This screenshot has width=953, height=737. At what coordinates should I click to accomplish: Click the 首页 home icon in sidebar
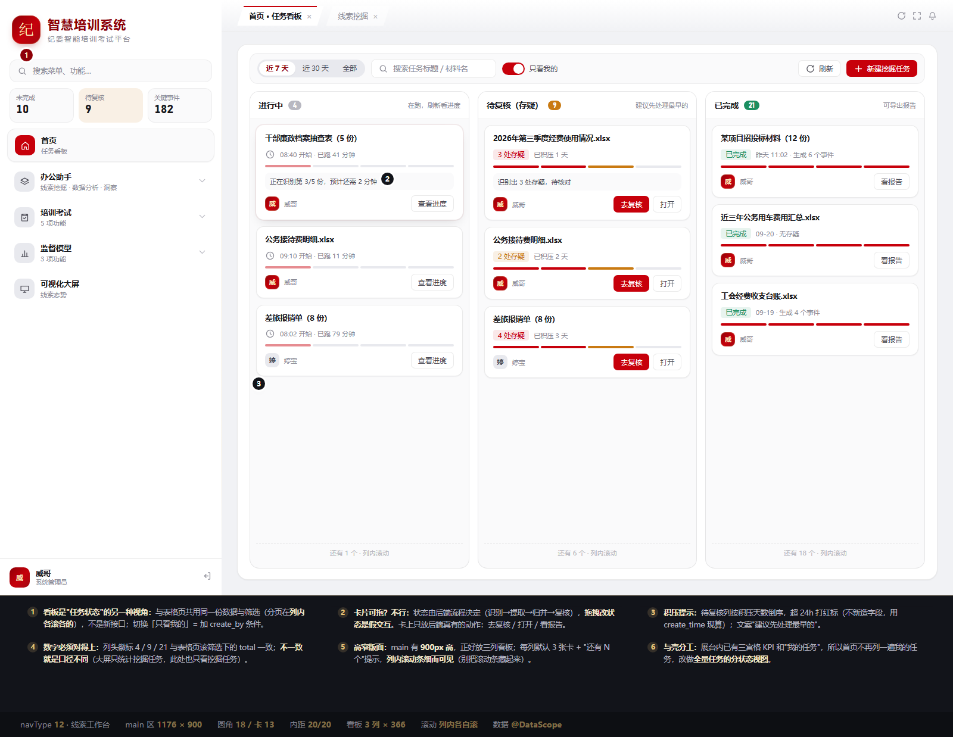click(x=25, y=145)
